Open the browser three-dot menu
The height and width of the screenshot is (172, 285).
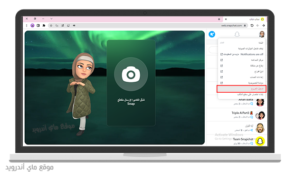click(27, 26)
